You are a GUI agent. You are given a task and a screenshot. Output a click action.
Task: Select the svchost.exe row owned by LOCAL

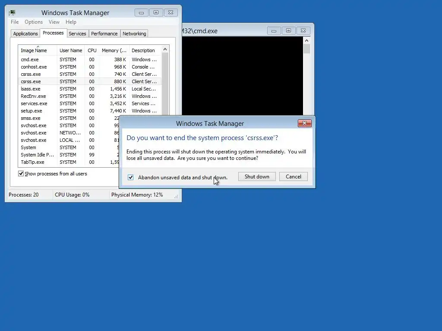[x=69, y=140]
